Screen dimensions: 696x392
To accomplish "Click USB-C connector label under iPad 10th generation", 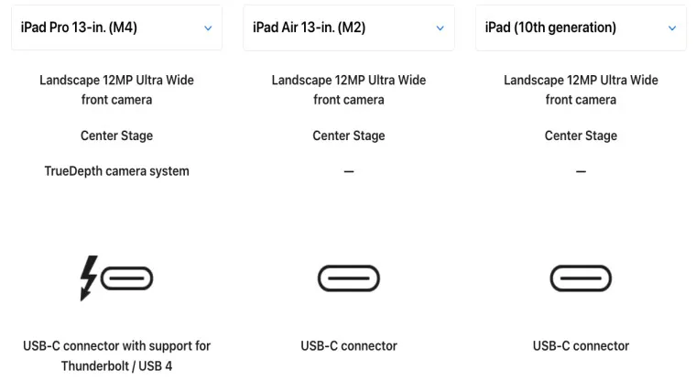I will (581, 346).
